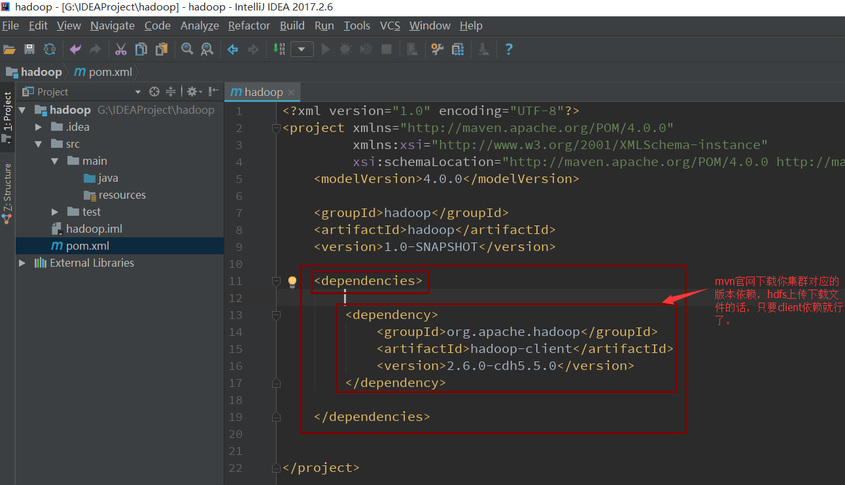Image resolution: width=845 pixels, height=485 pixels.
Task: Open the Project Structure icon
Action: click(458, 49)
